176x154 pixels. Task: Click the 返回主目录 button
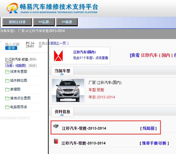[x=17, y=22]
